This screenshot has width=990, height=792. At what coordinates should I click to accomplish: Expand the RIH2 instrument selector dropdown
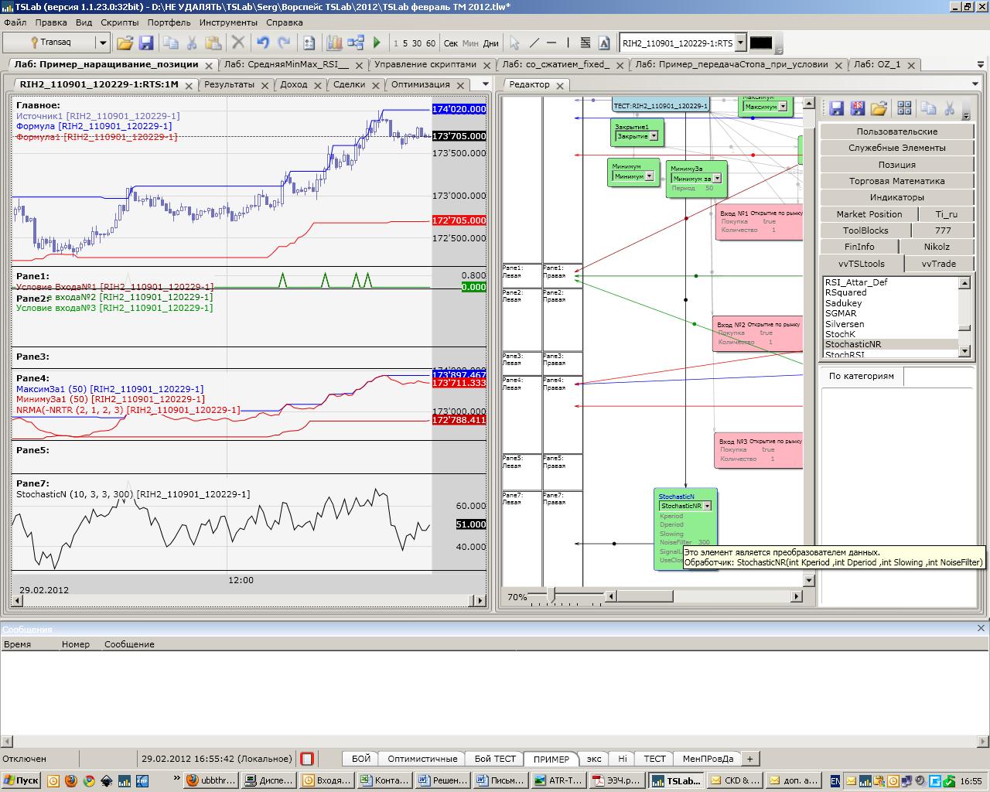tap(740, 43)
